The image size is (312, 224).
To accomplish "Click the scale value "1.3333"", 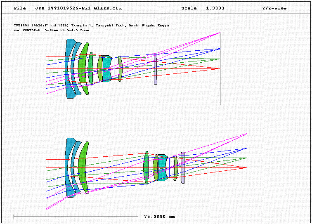I will (215, 8).
